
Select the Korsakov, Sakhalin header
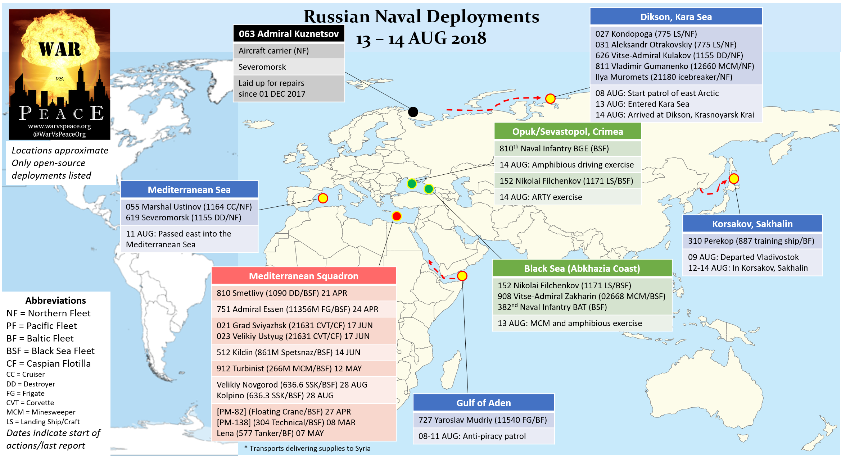coord(752,224)
